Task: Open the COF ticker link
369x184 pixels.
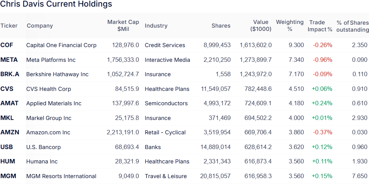Action: coord(7,45)
